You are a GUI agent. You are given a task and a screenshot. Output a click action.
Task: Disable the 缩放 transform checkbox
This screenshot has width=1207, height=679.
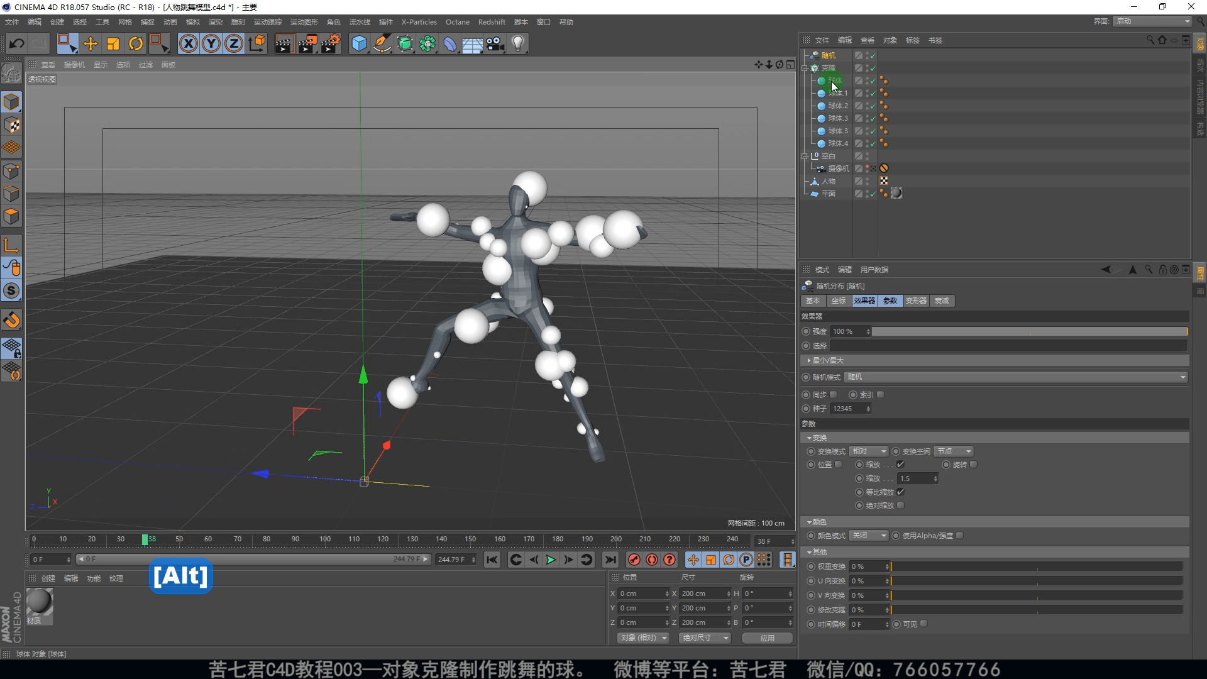pyautogui.click(x=900, y=465)
